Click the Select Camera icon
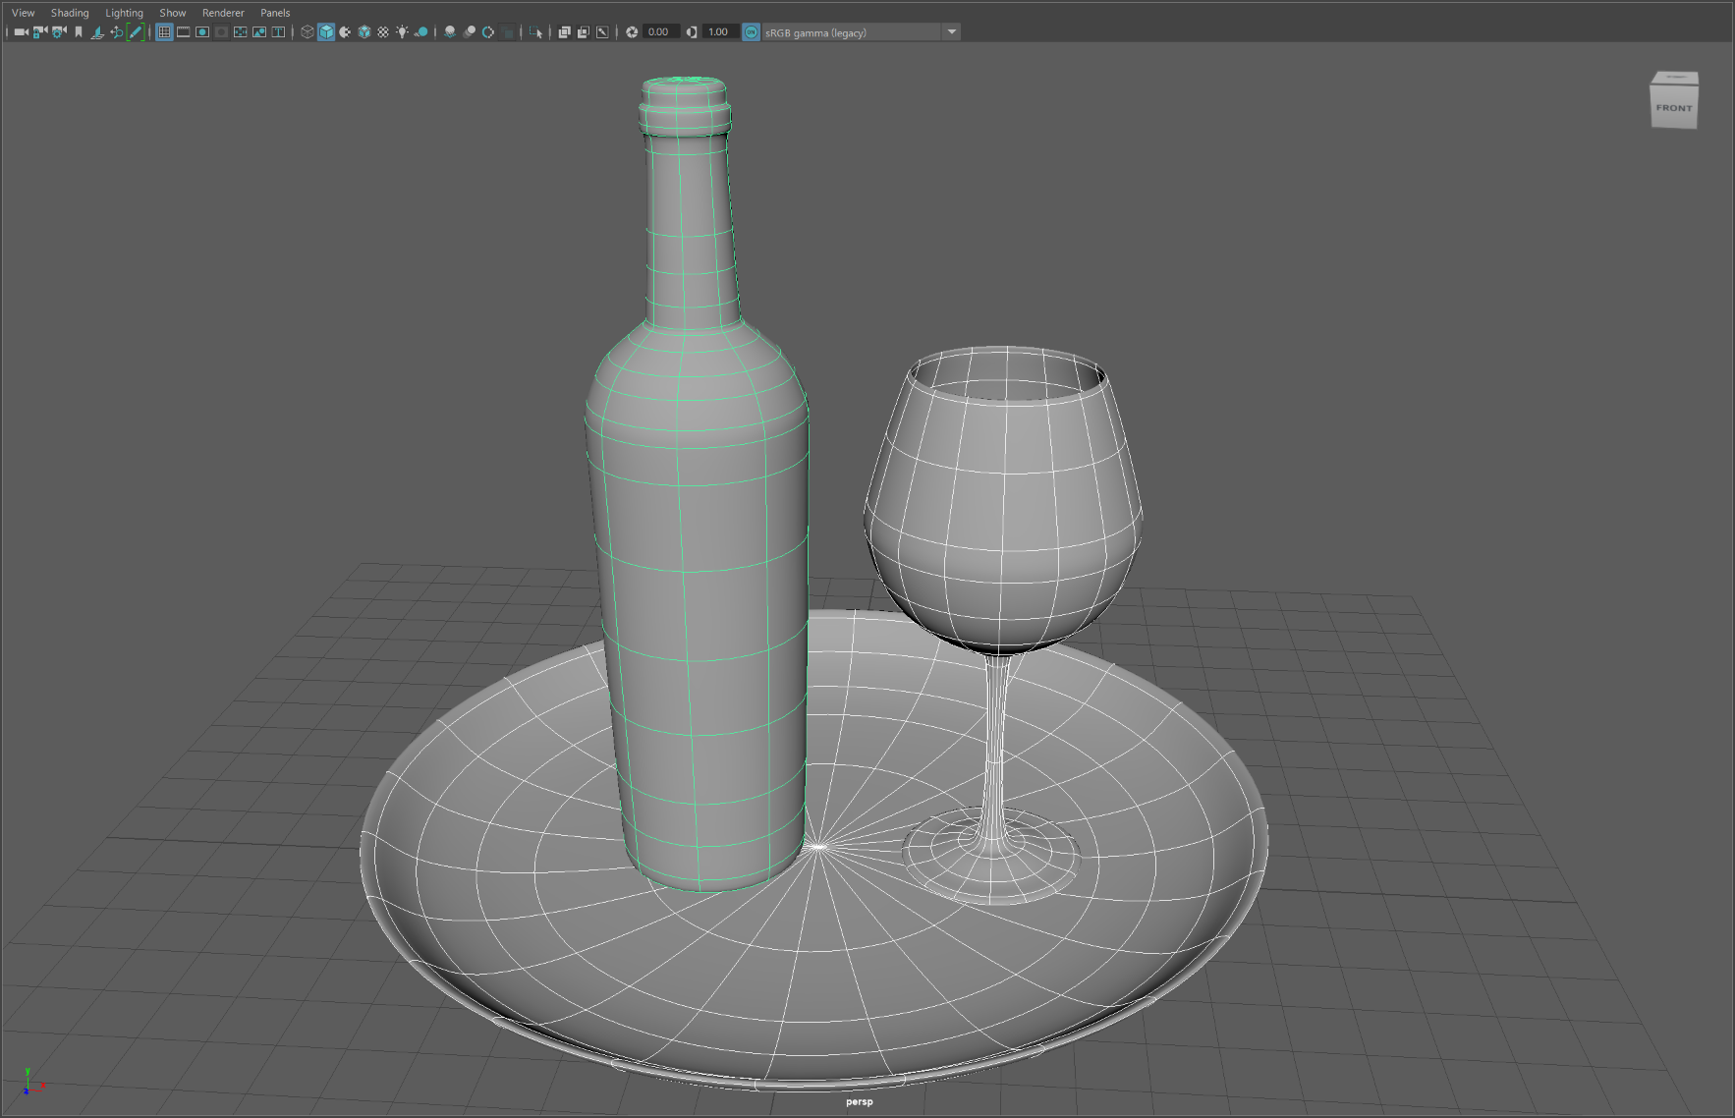1735x1118 pixels. click(21, 32)
